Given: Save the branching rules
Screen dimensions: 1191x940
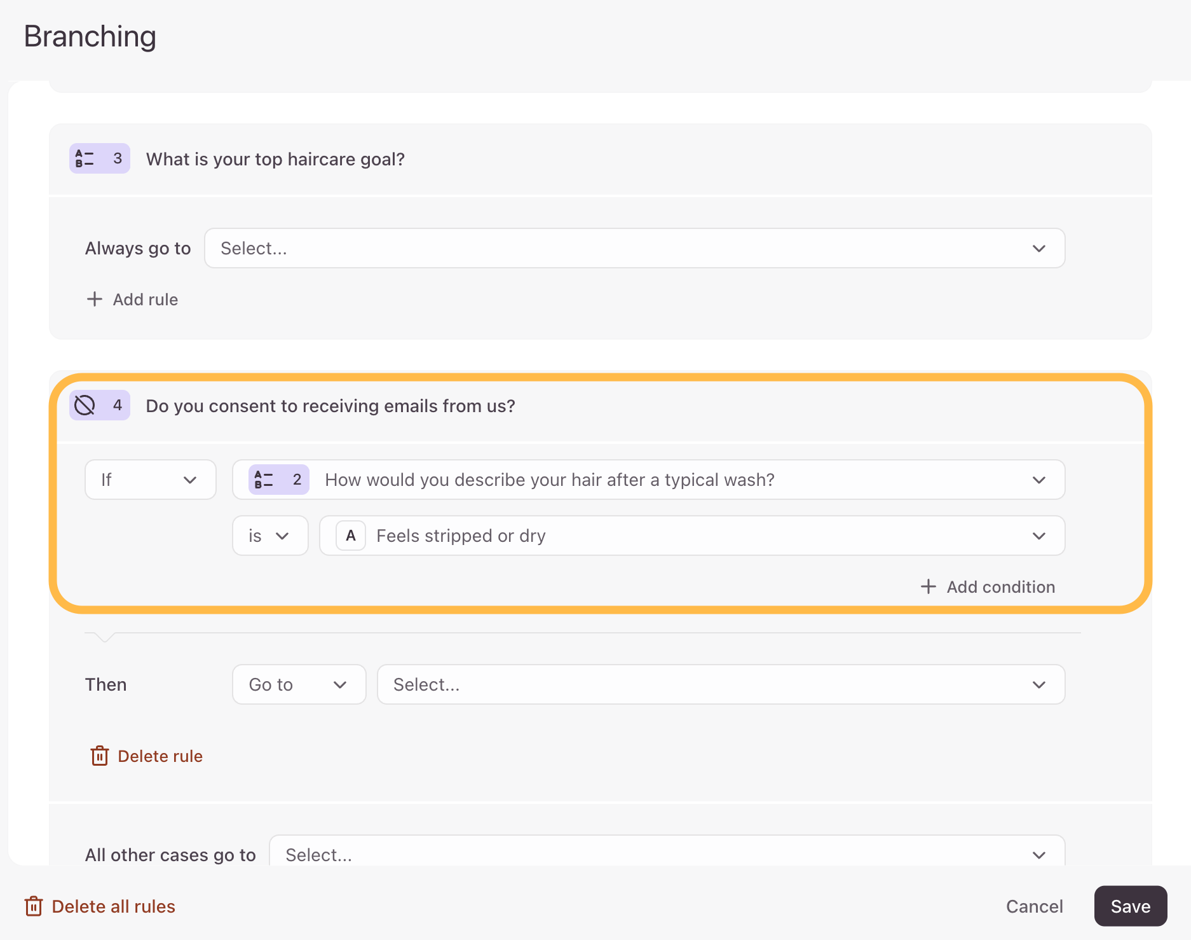Looking at the screenshot, I should 1130,906.
